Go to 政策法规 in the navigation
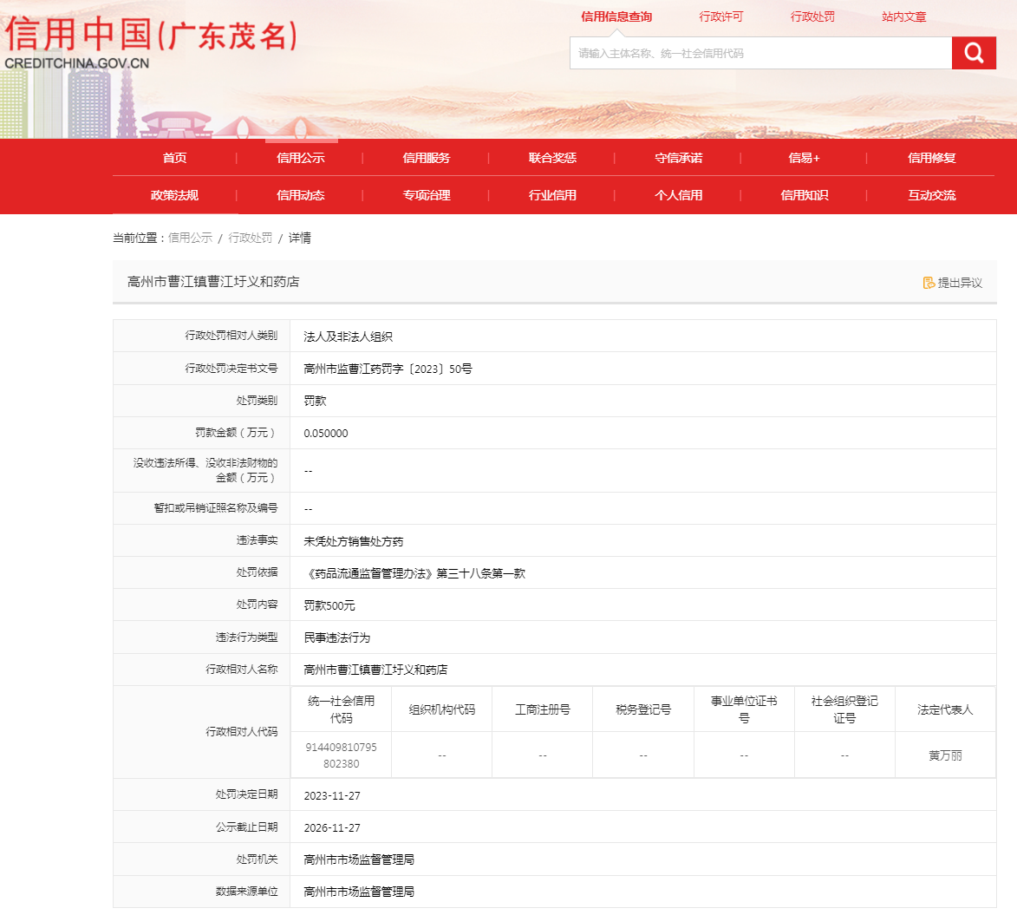This screenshot has height=915, width=1017. pos(174,195)
